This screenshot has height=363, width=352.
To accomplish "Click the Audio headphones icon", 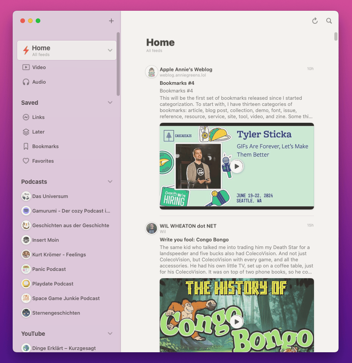I will click(26, 82).
